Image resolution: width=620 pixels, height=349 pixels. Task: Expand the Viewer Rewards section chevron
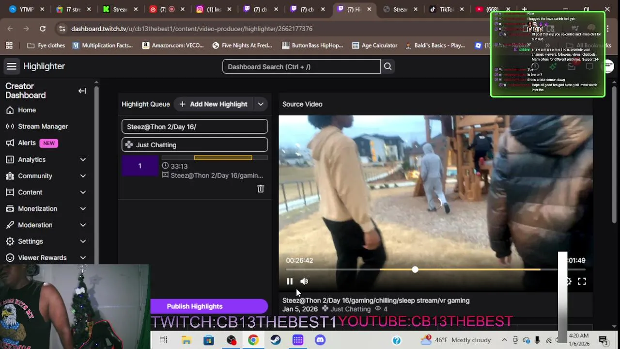pyautogui.click(x=83, y=258)
